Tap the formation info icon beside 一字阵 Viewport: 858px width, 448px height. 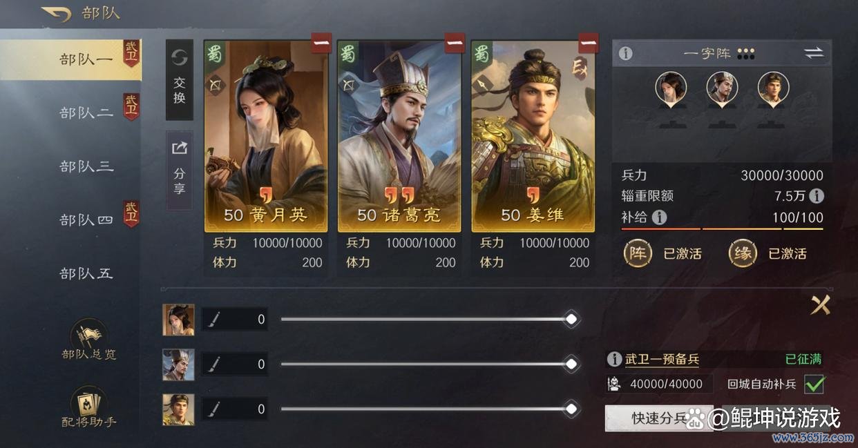[x=626, y=53]
